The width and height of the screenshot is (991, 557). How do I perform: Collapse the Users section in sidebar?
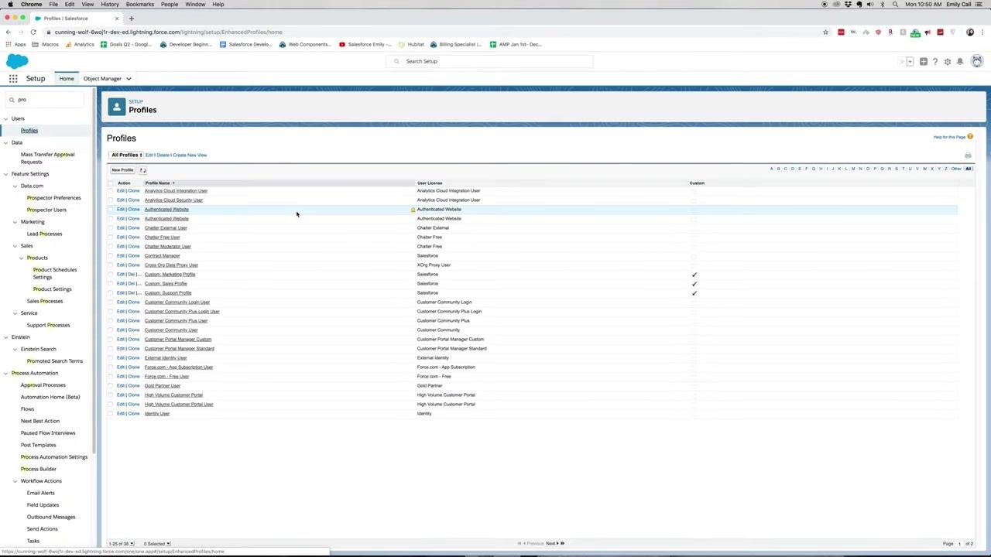pyautogui.click(x=5, y=118)
